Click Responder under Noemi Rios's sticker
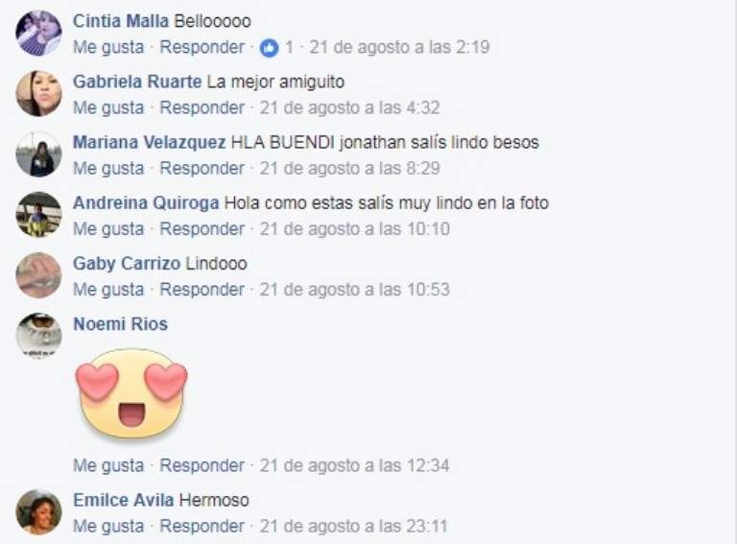Image resolution: width=737 pixels, height=544 pixels. pyautogui.click(x=202, y=465)
